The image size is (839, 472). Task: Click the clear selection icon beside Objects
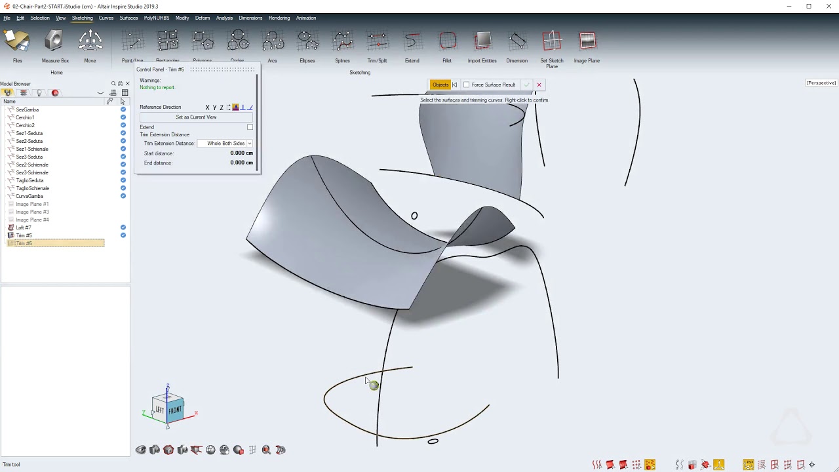tap(454, 85)
